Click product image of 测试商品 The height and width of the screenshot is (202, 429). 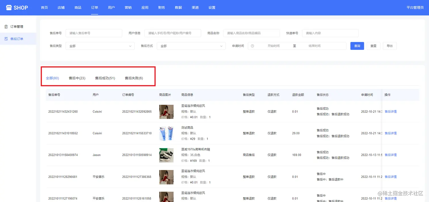166,133
